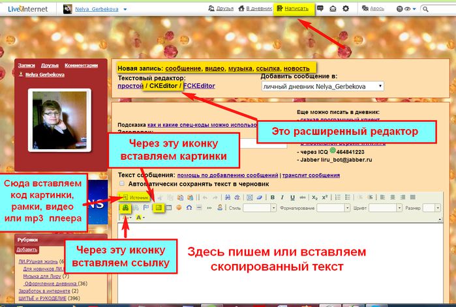Open the Форматирование dropdown
456x307 pixels.
click(x=333, y=208)
